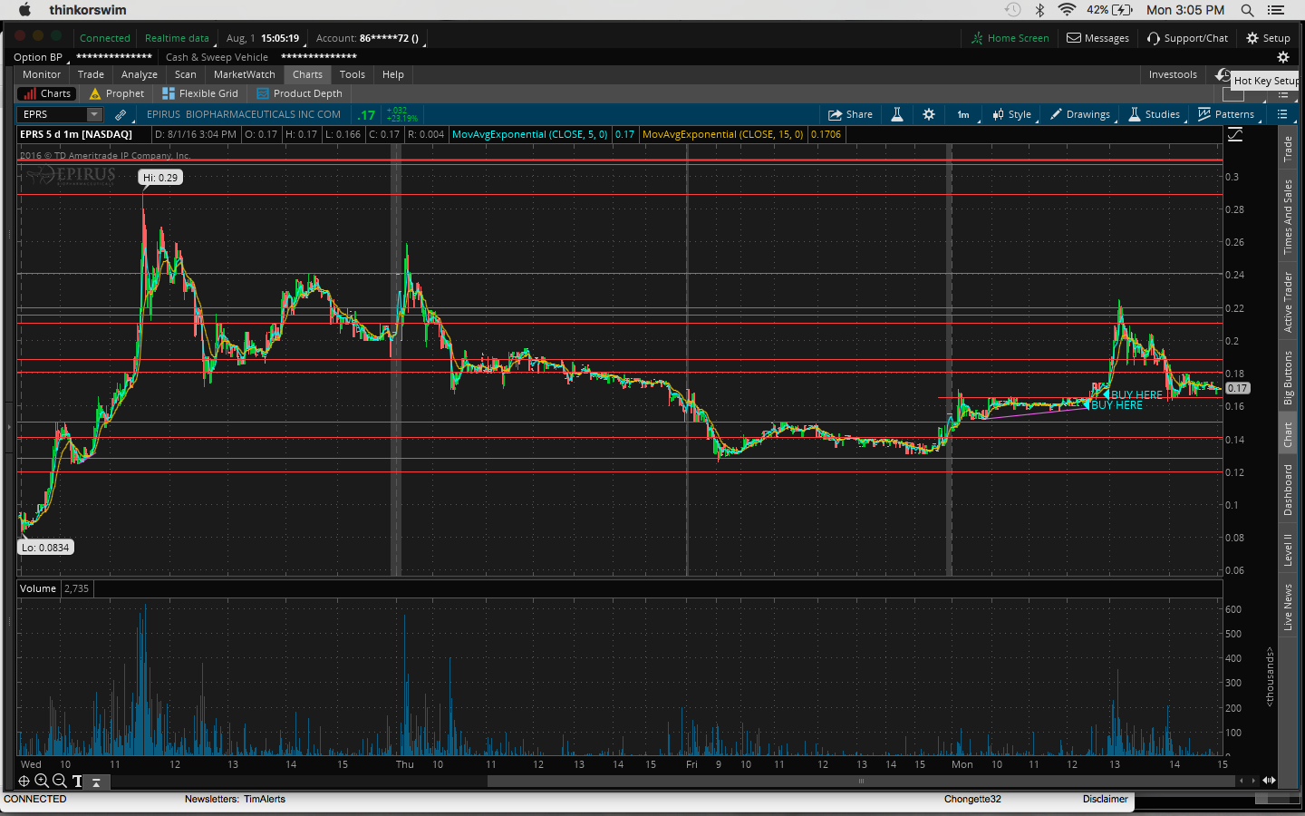Click the MovAvgExponential (CLOSE, 5, 0) study label
The height and width of the screenshot is (816, 1305).
point(529,134)
